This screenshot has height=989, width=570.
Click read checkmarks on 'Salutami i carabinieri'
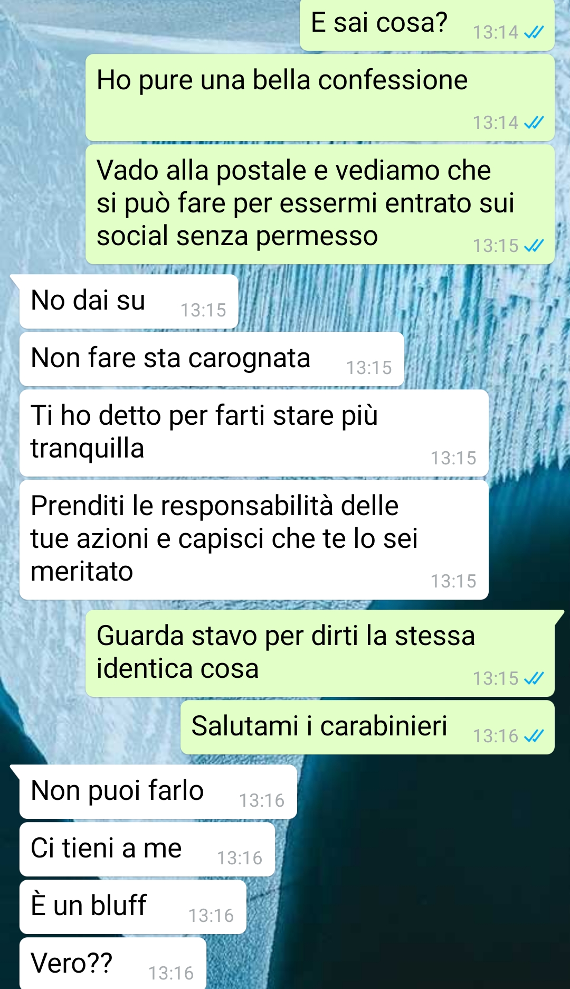534,736
